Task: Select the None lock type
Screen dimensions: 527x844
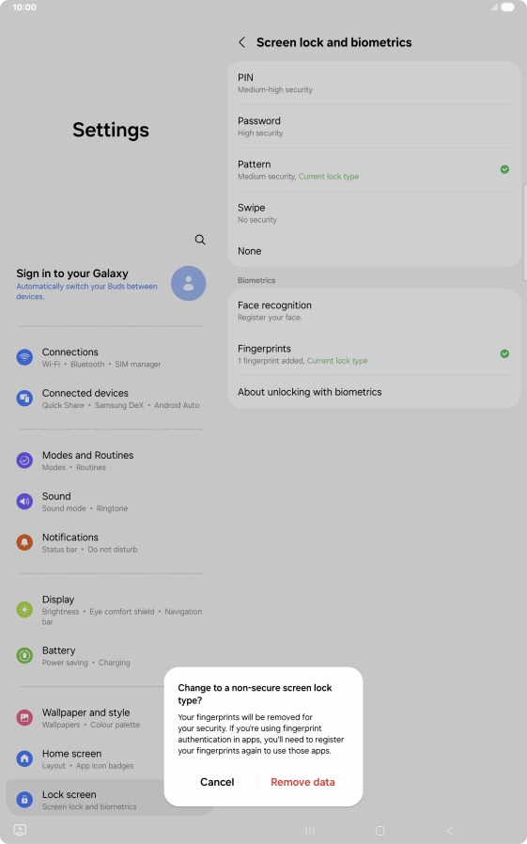Action: pos(374,251)
